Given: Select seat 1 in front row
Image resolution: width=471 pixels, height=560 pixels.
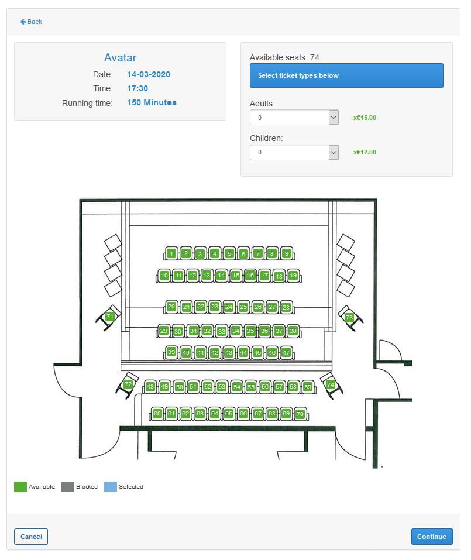Looking at the screenshot, I should 171,253.
